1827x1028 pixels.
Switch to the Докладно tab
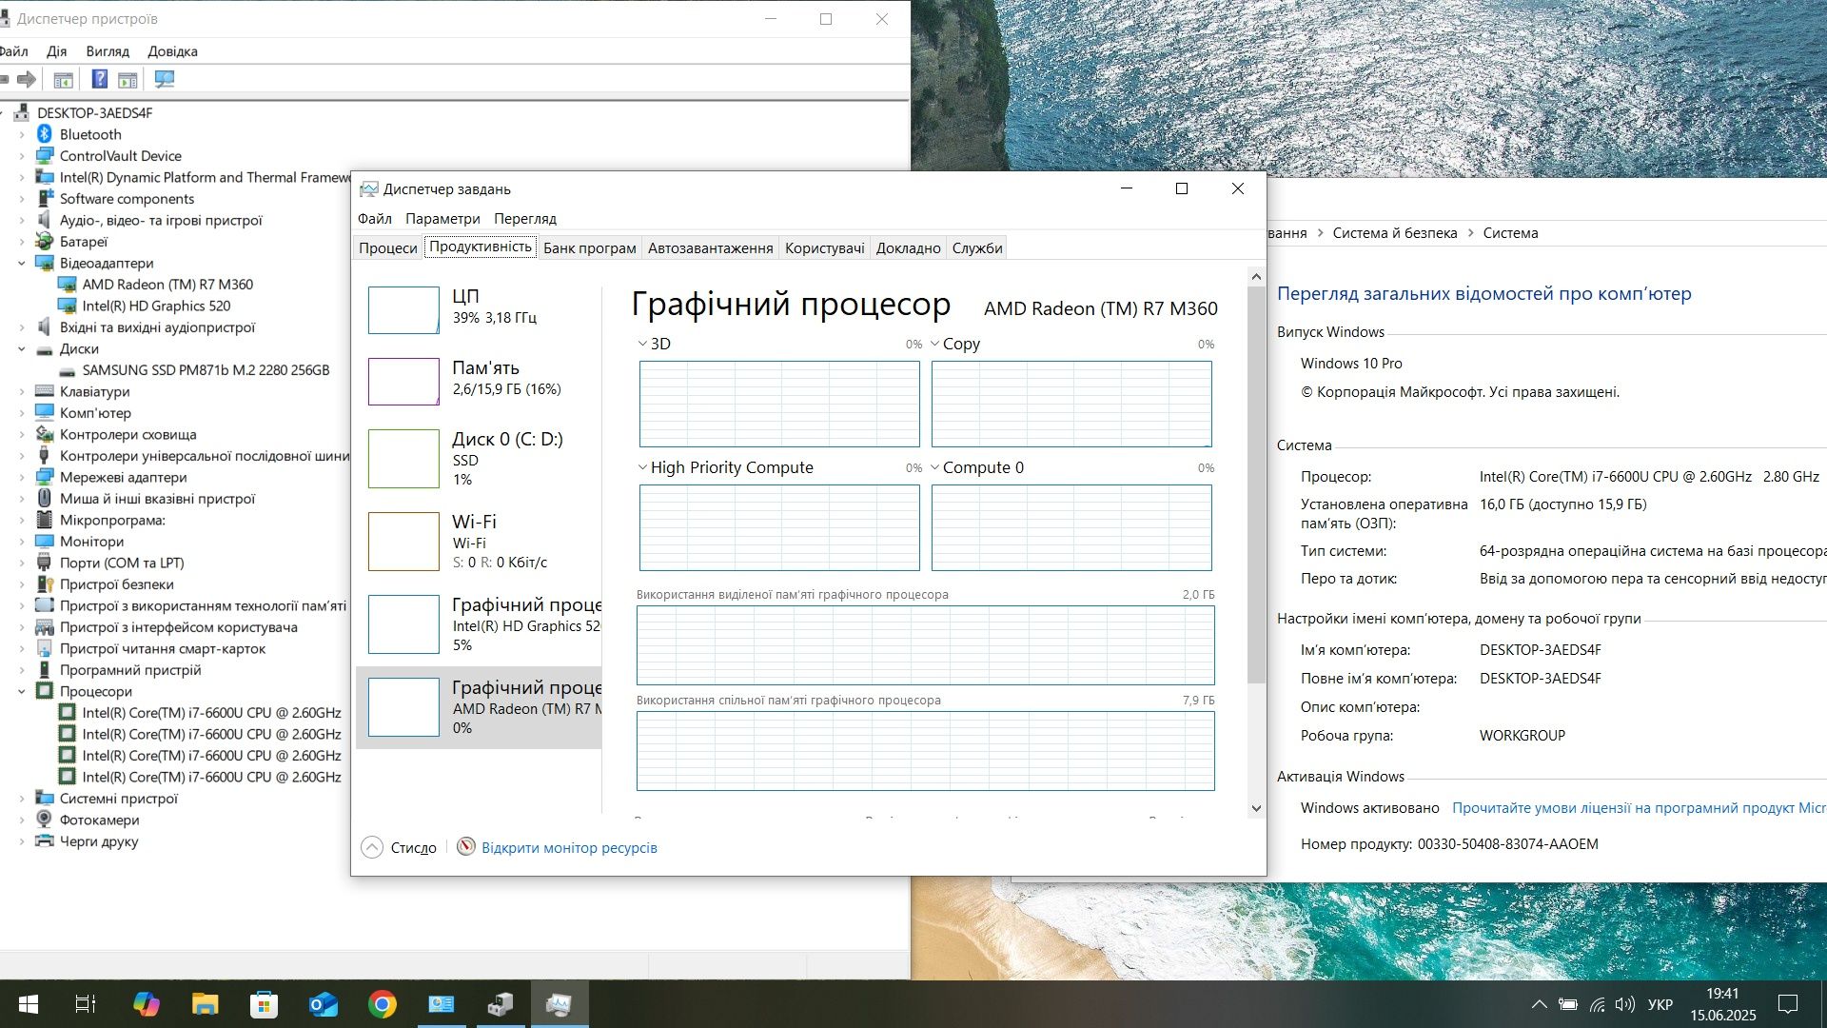pos(909,247)
